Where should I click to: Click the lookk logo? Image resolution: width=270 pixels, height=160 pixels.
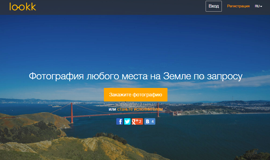point(23,6)
